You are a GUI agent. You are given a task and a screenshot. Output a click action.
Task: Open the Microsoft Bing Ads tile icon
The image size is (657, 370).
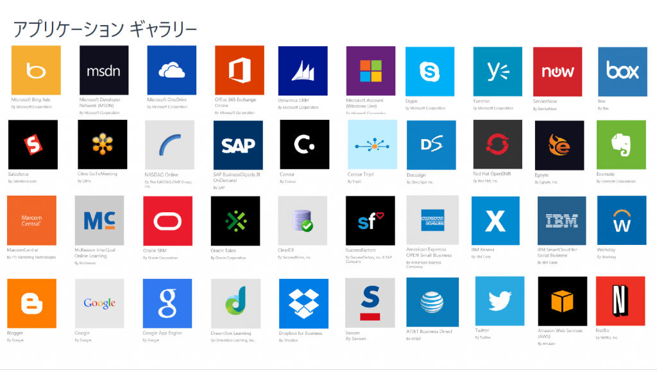36,71
